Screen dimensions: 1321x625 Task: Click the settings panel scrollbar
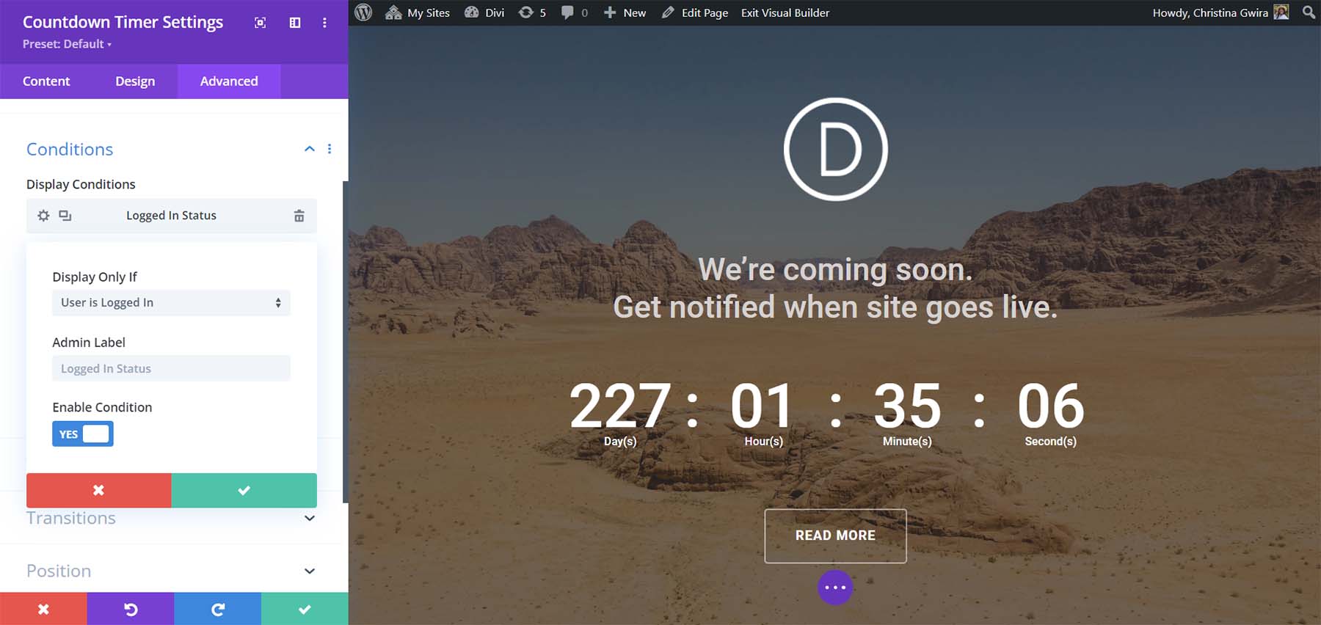point(345,341)
